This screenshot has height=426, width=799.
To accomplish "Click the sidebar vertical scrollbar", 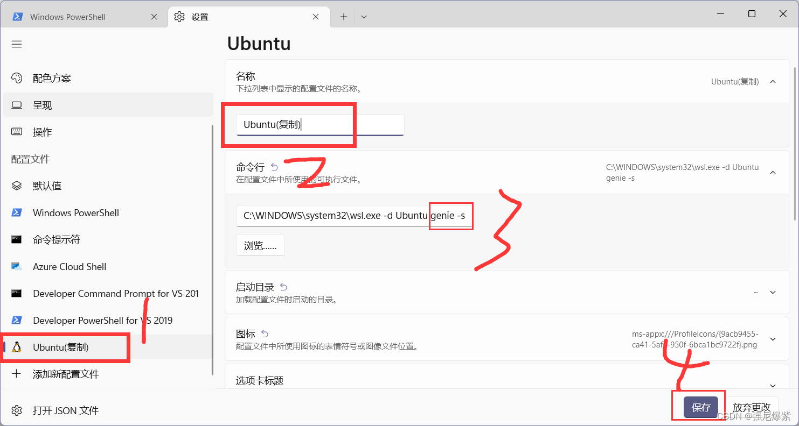I will coord(212,250).
